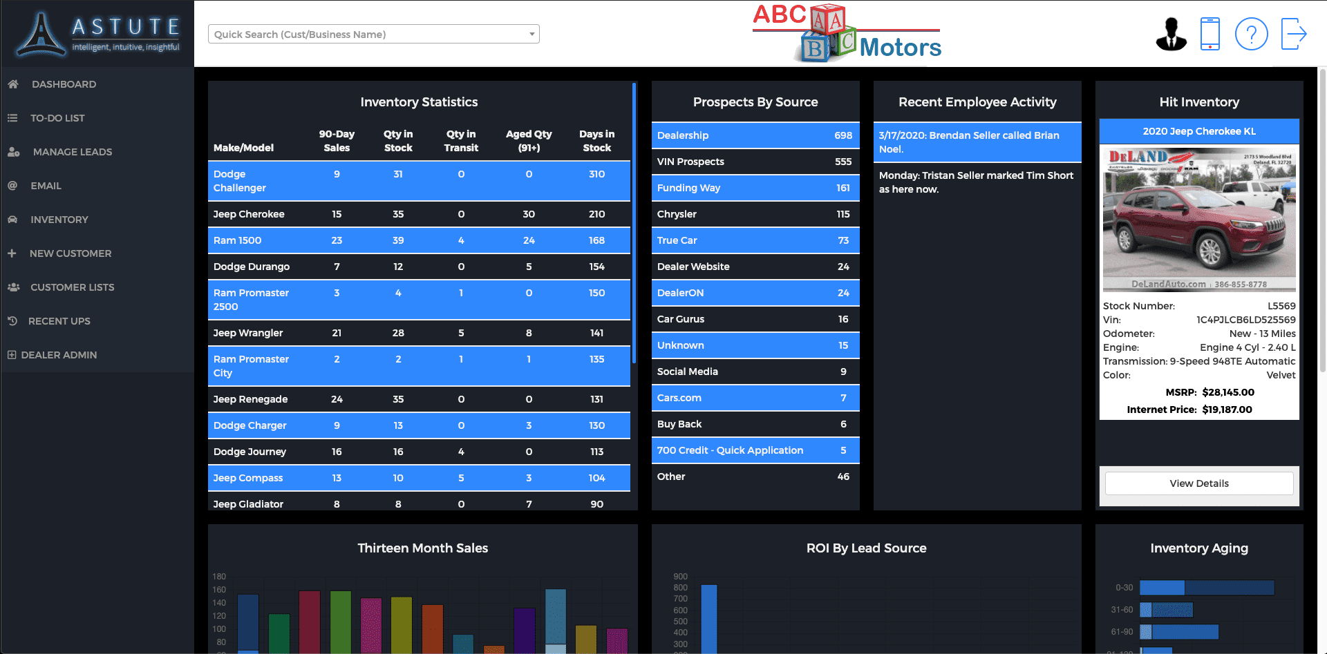
Task: Click the 0-30 inventory aging bar
Action: point(1207,588)
